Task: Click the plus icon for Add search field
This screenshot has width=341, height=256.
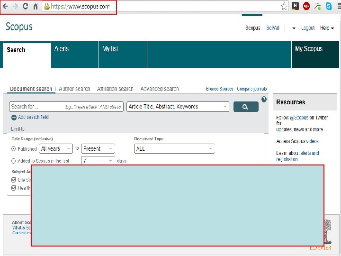Action: [x=14, y=118]
